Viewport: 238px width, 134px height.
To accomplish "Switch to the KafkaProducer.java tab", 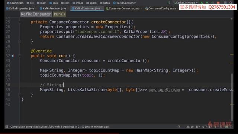I will tap(53, 8).
